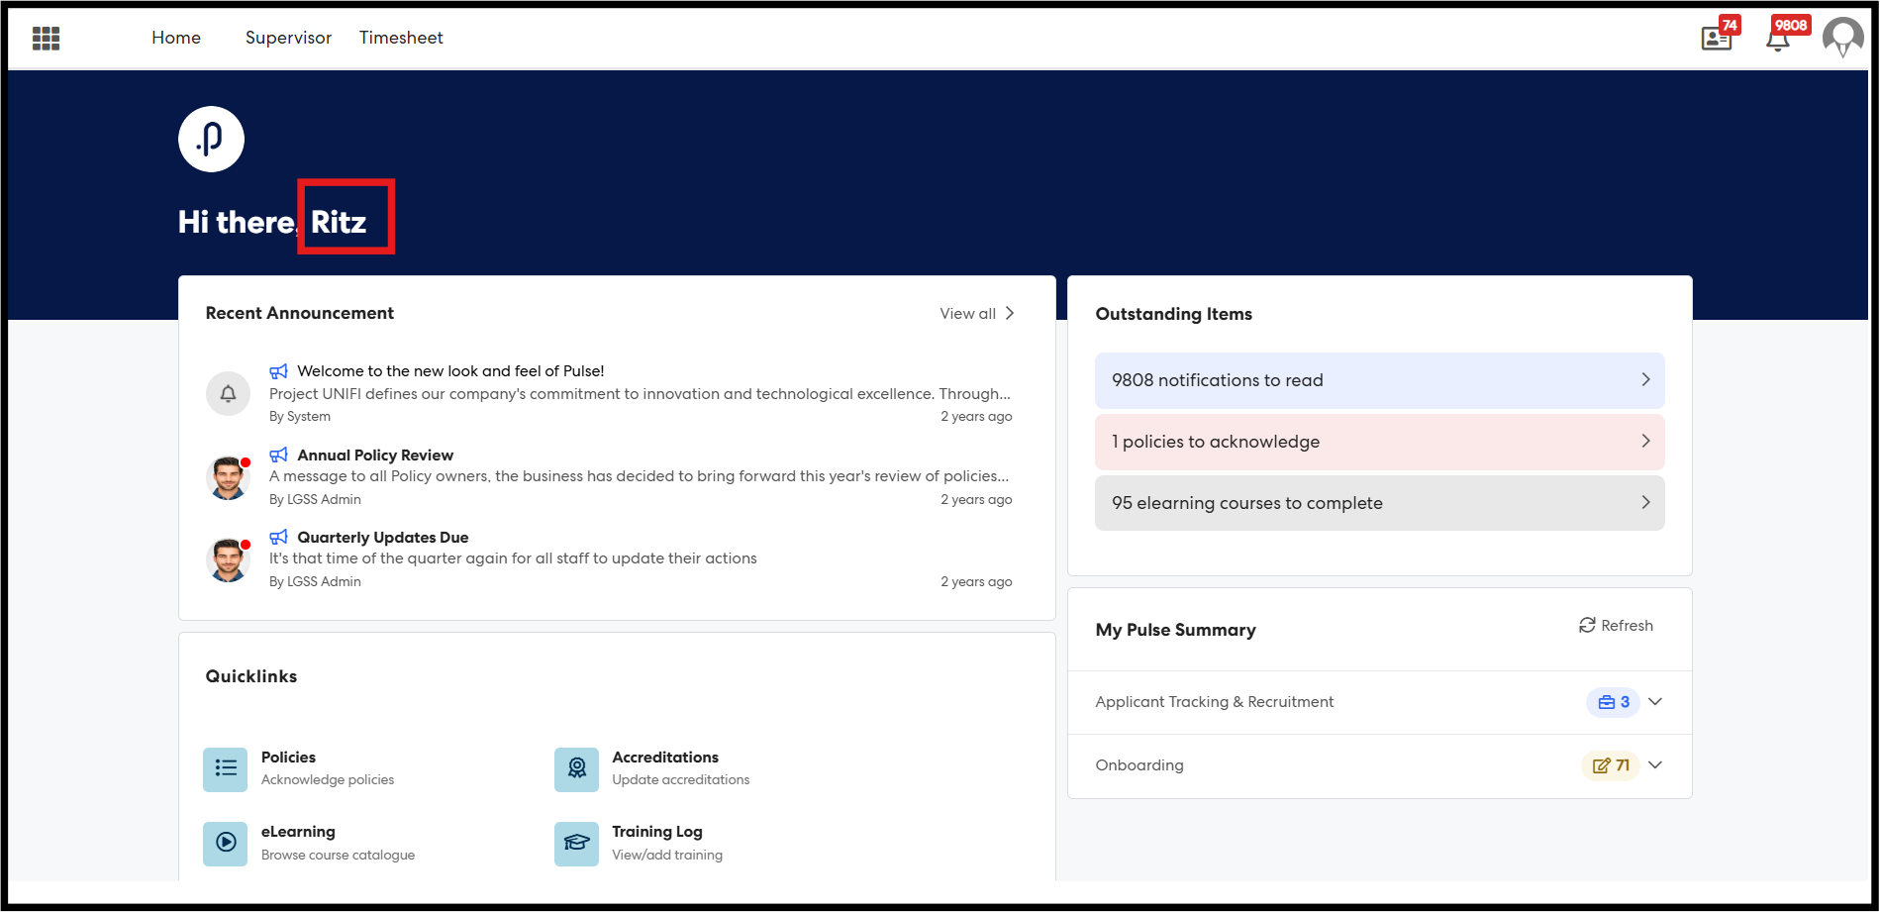Open the Supervisor menu item
This screenshot has height=912, width=1880.
click(x=288, y=38)
